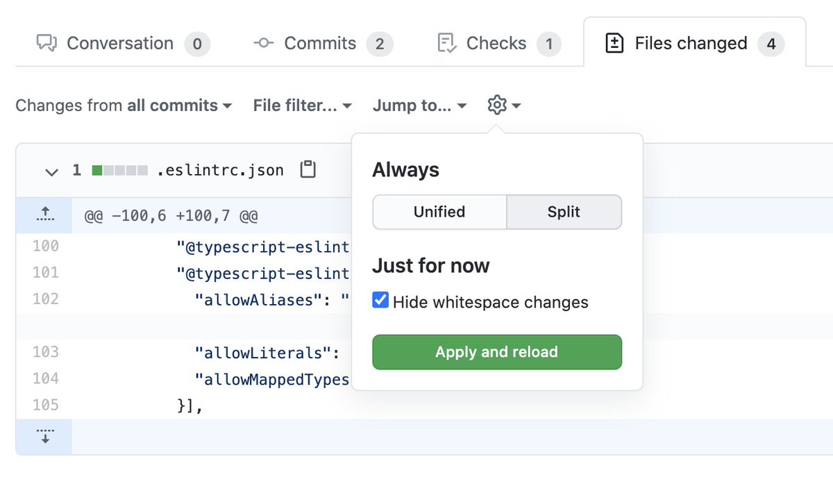This screenshot has width=833, height=477.
Task: Click line number 105
Action: pyautogui.click(x=45, y=404)
